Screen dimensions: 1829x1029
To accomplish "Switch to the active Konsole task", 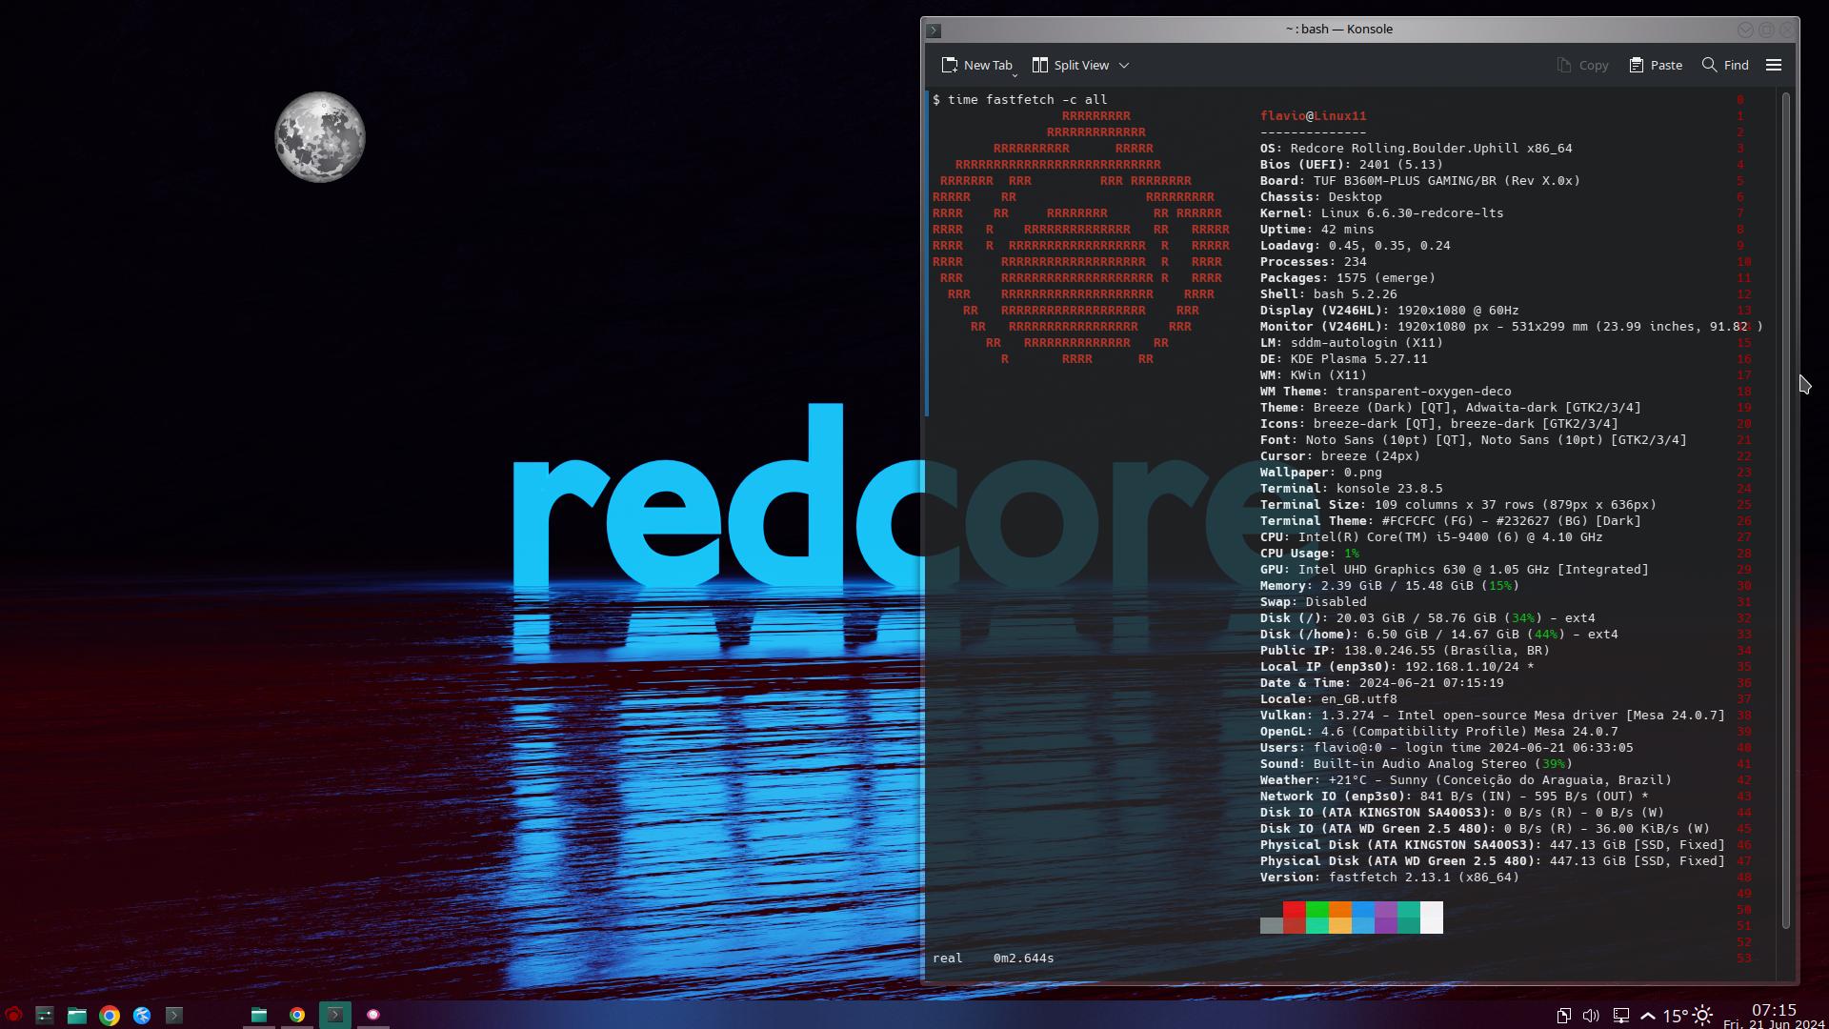I will click(335, 1015).
